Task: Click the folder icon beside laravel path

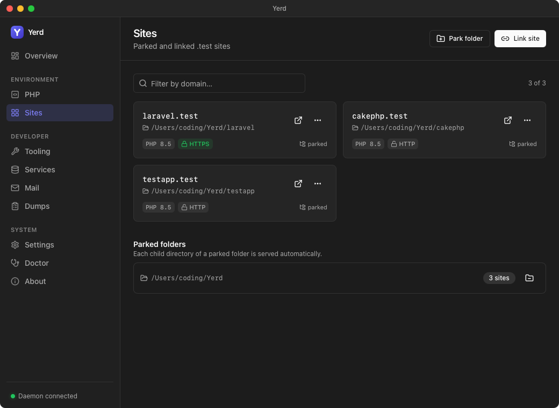Action: [146, 127]
